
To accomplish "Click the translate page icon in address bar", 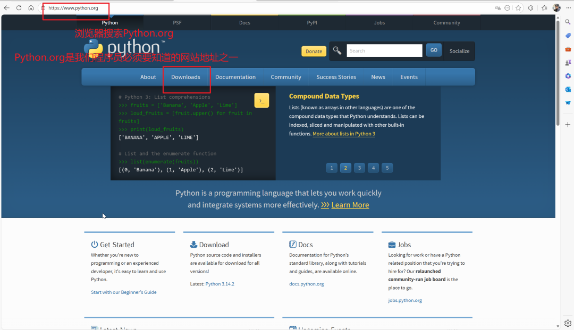I will 497,7.
